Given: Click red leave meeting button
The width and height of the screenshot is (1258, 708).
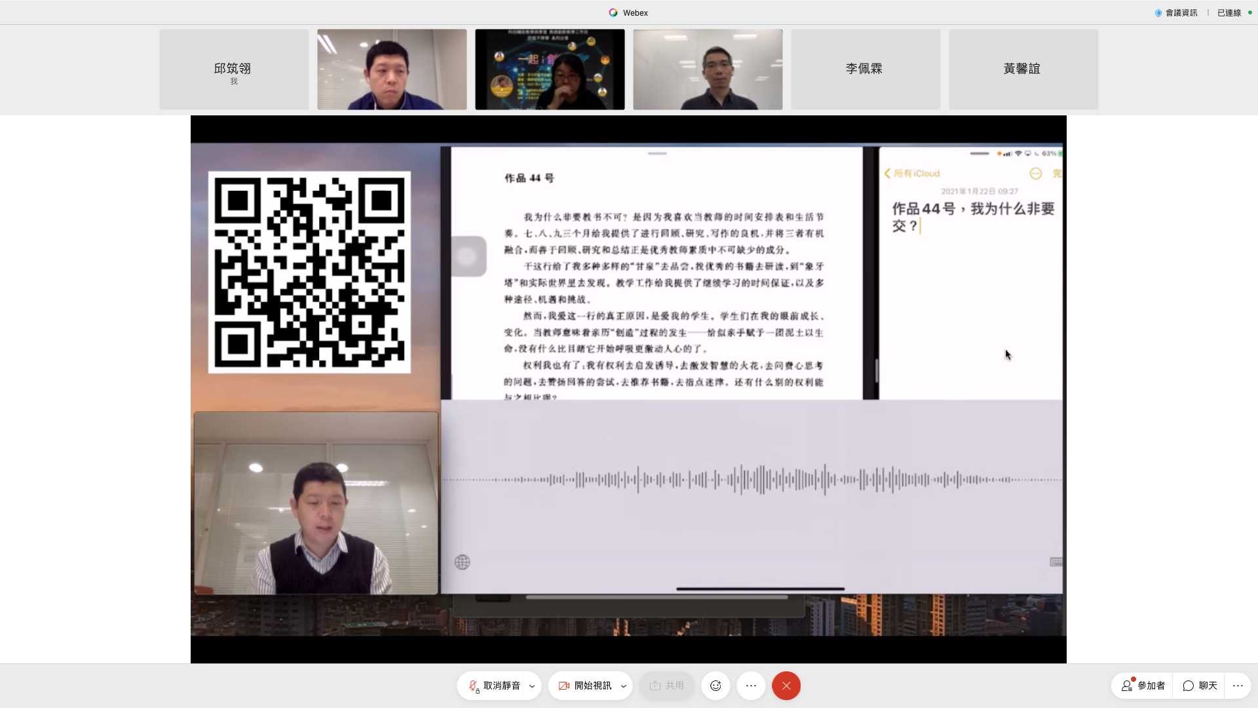Looking at the screenshot, I should (x=786, y=686).
